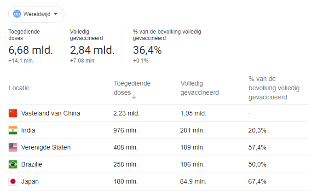Screen dimensions: 312x196
Task: Click the India flag icon
Action: pos(13,130)
